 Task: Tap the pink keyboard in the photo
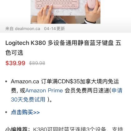(x=57, y=4)
